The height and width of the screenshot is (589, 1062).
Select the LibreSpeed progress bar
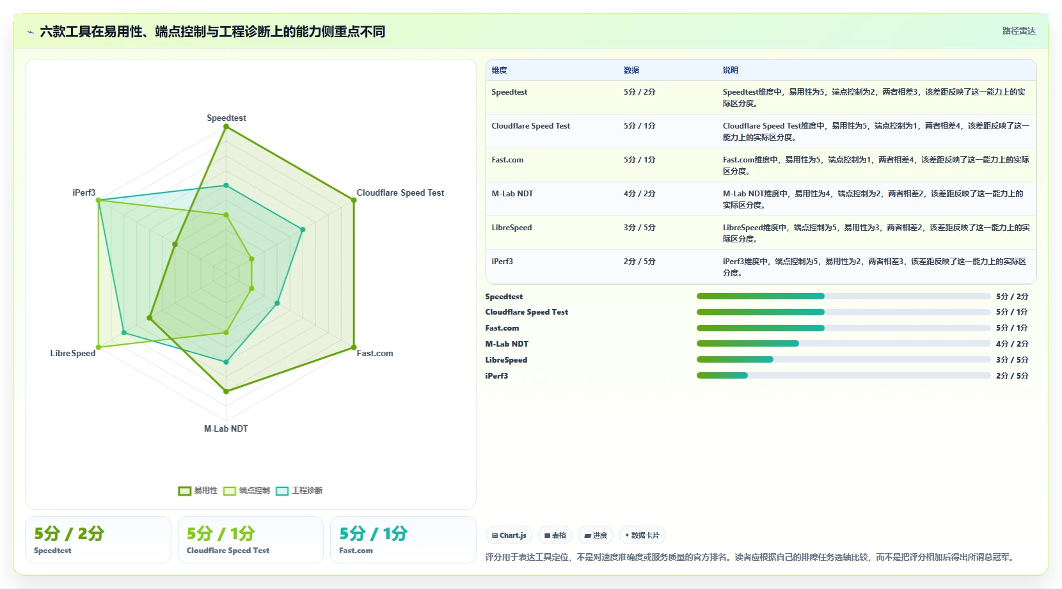[843, 359]
